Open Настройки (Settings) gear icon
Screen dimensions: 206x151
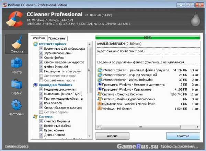pyautogui.click(x=16, y=107)
